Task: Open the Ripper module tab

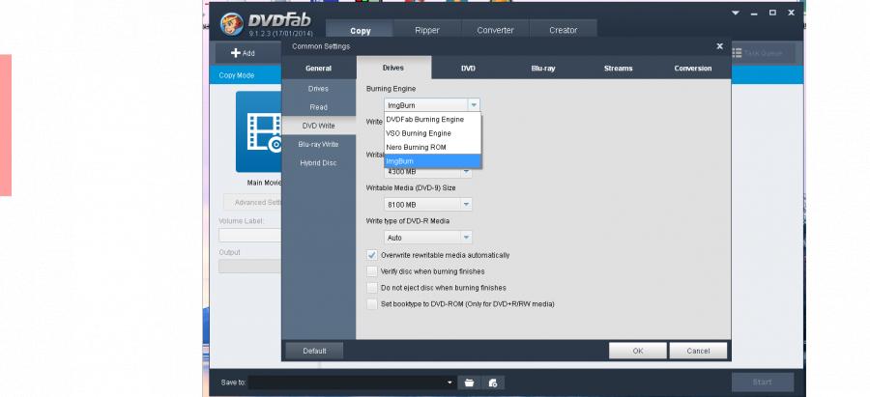Action: point(427,31)
